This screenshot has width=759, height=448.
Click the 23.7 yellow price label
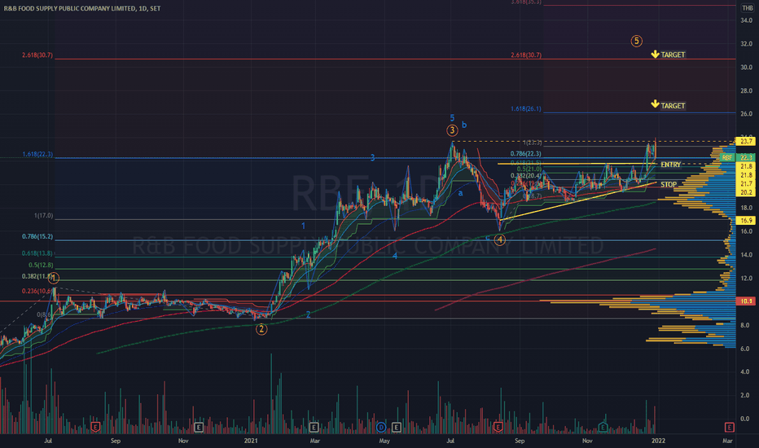pyautogui.click(x=746, y=142)
